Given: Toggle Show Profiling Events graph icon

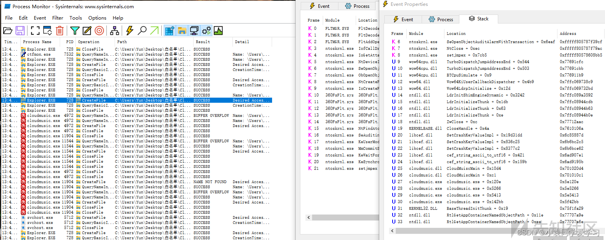Looking at the screenshot, I should click(218, 30).
